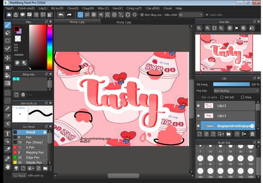This screenshot has width=263, height=183.
Task: Click the Redo arrow in toolbar
Action: (69, 15)
